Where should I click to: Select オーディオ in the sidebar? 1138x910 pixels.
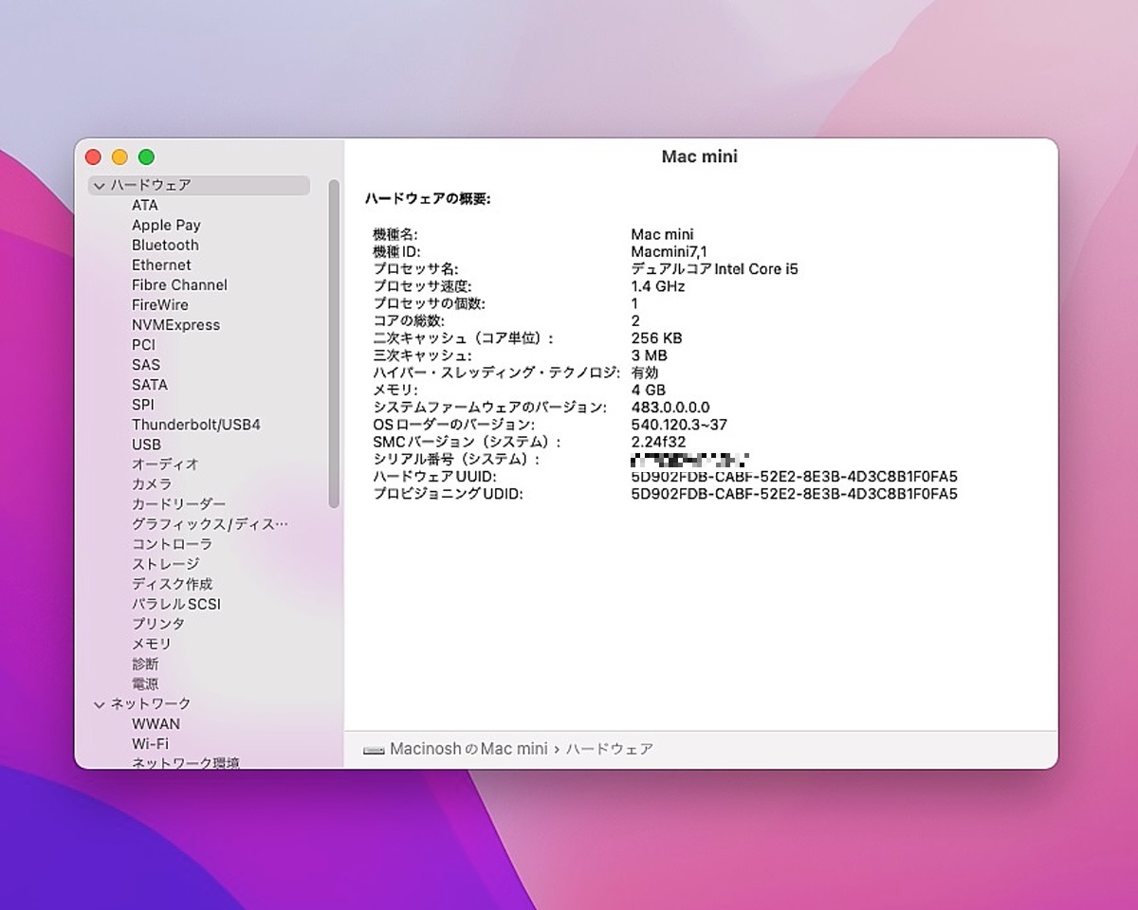click(165, 464)
